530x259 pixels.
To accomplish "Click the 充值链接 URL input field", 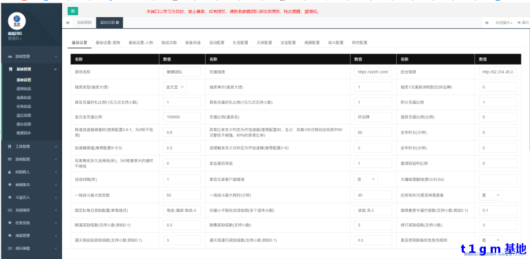I will click(373, 72).
